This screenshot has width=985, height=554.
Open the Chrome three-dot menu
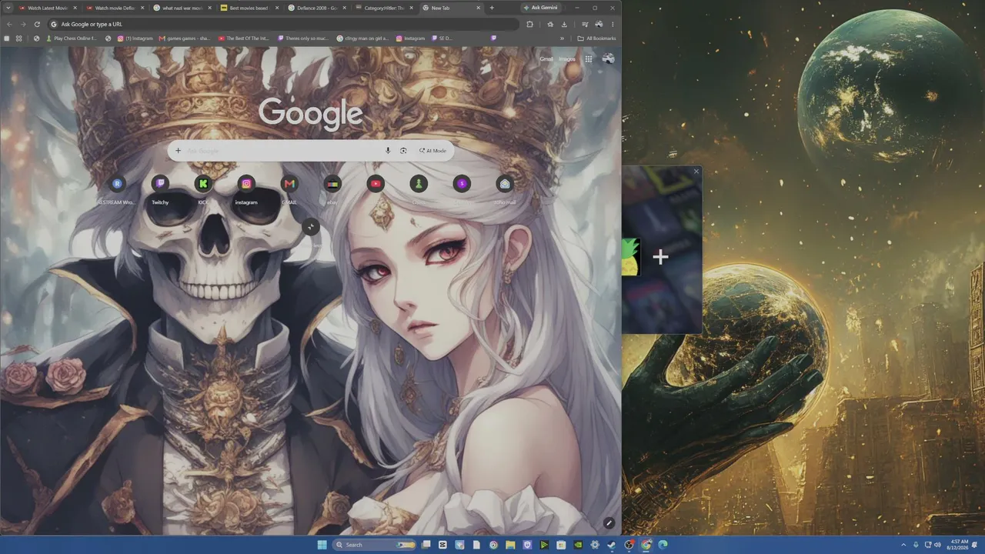click(613, 24)
